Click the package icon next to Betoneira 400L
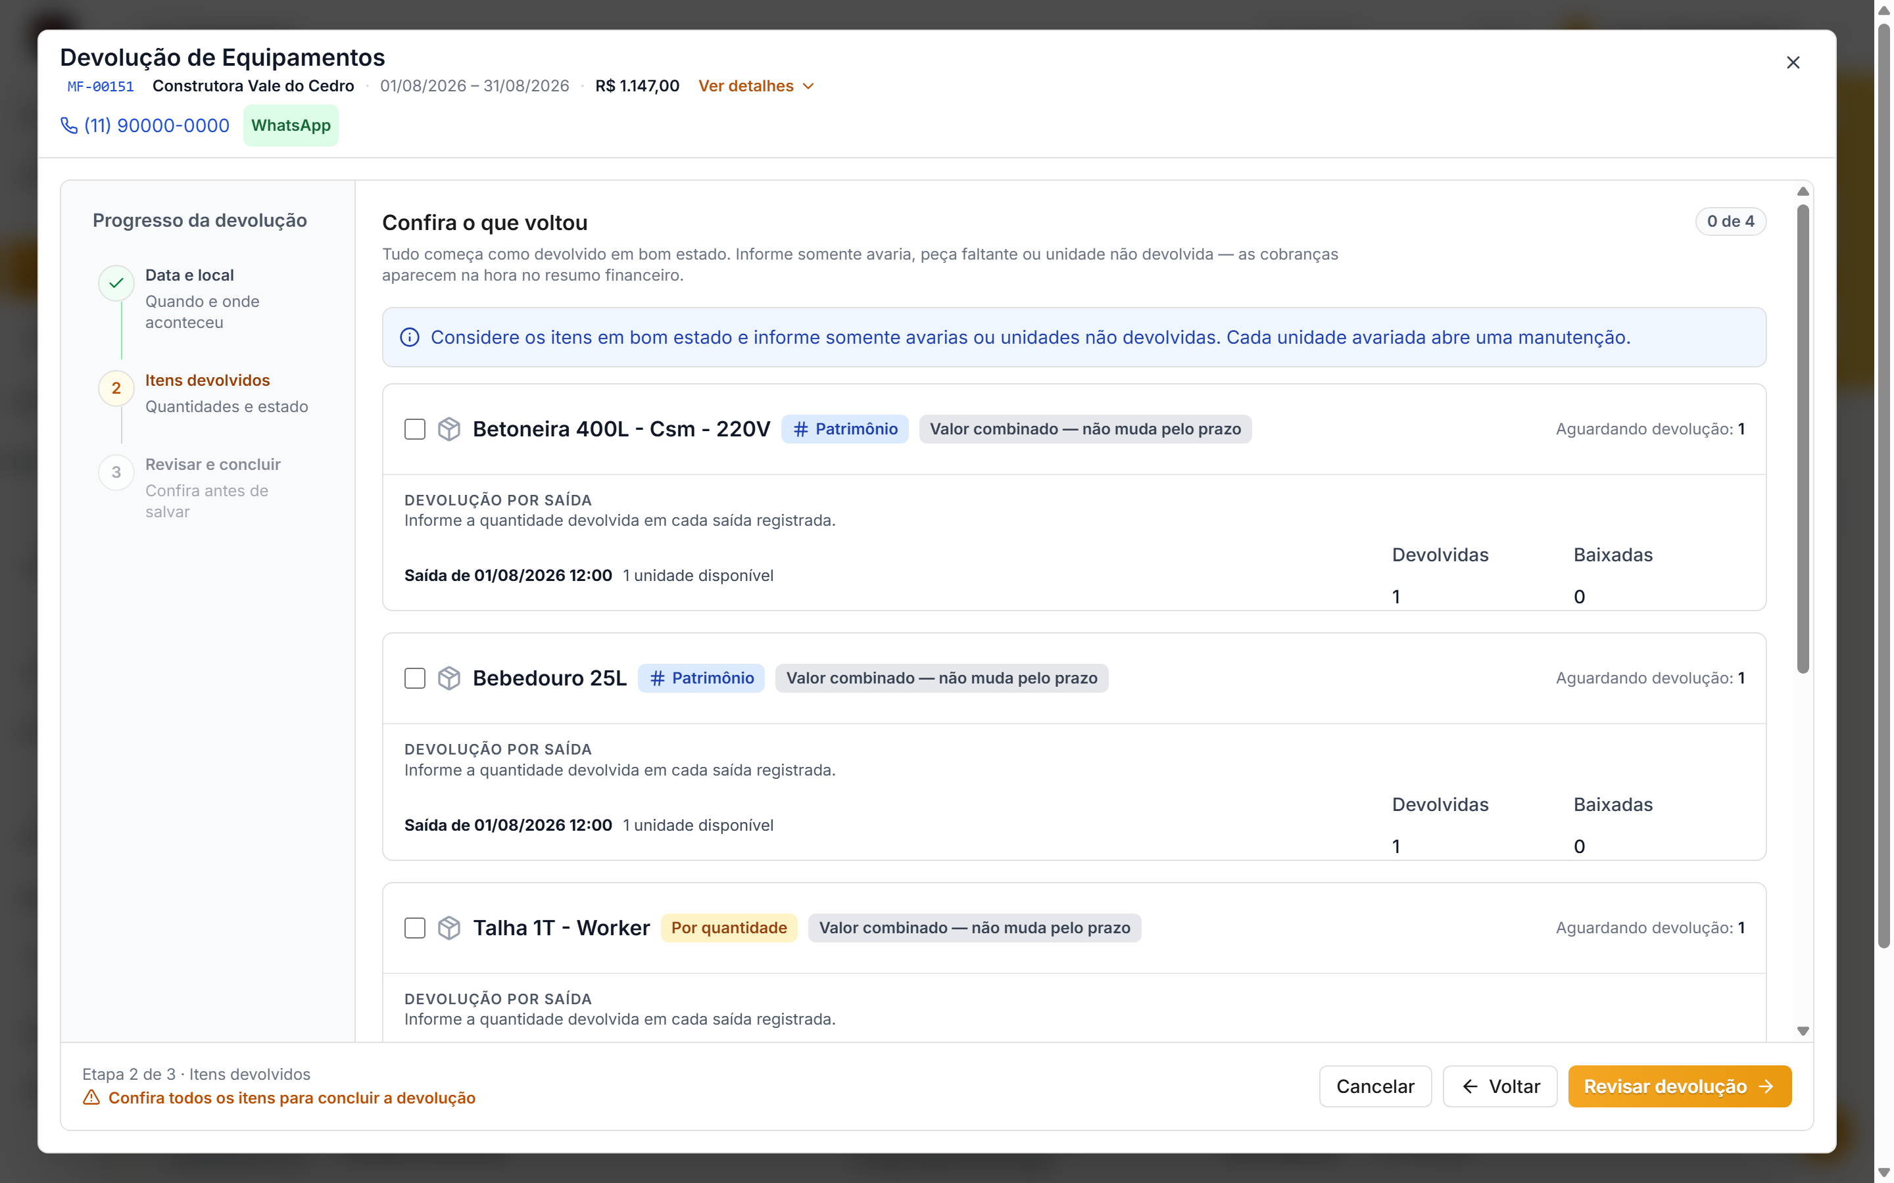Screen dimensions: 1894x1183 tap(449, 429)
